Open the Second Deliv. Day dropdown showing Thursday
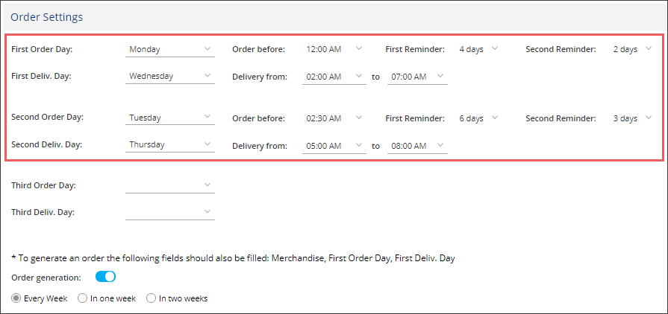The width and height of the screenshot is (668, 314). [170, 145]
